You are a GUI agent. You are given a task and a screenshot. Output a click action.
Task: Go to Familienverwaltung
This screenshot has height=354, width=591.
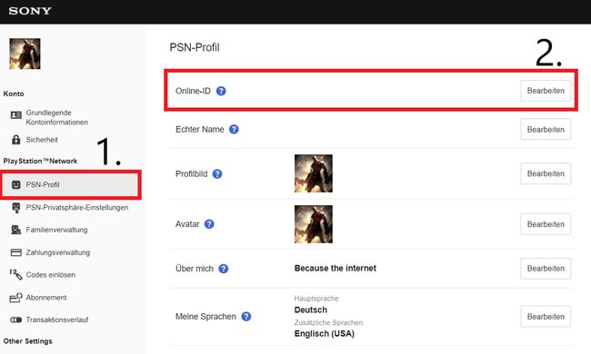click(56, 230)
